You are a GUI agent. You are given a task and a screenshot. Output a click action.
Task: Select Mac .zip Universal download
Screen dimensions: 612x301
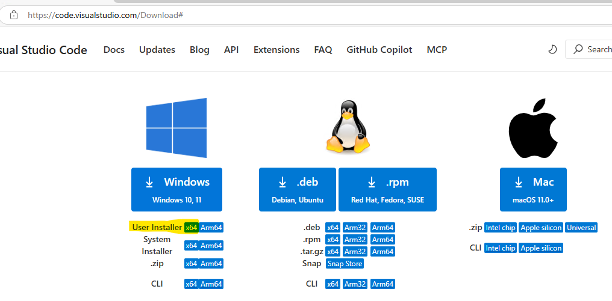pos(581,228)
